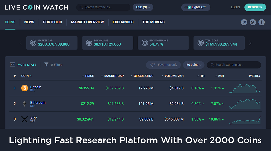Click XRP weekly sparkline chart
The height and width of the screenshot is (151, 271).
245,120
